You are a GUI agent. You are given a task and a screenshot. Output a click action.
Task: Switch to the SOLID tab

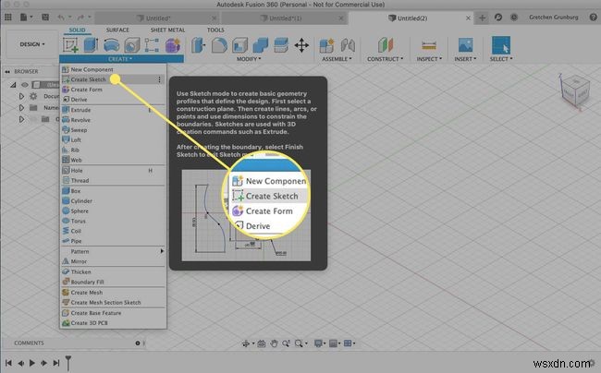point(77,30)
